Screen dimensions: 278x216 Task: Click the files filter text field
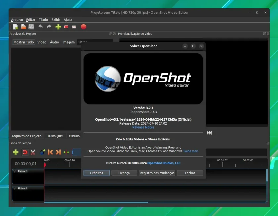tap(95, 42)
